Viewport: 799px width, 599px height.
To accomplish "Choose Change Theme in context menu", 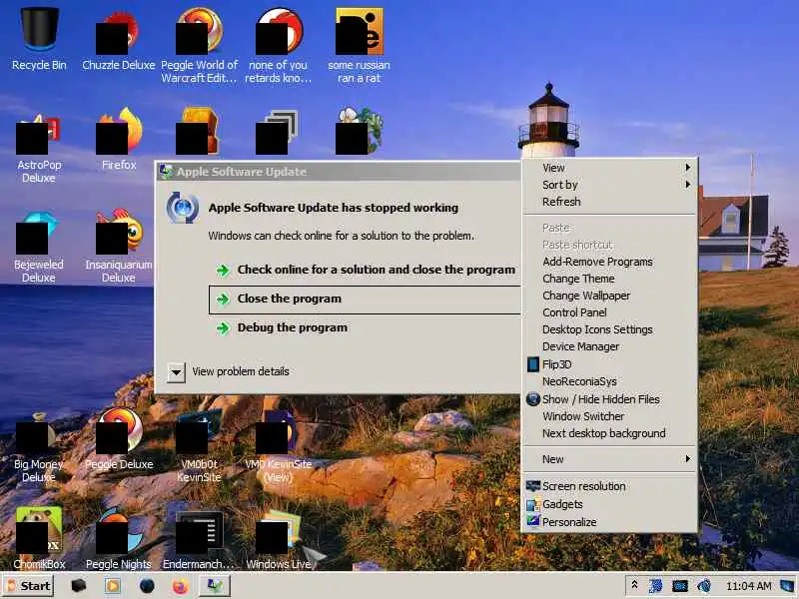I will (x=609, y=279).
